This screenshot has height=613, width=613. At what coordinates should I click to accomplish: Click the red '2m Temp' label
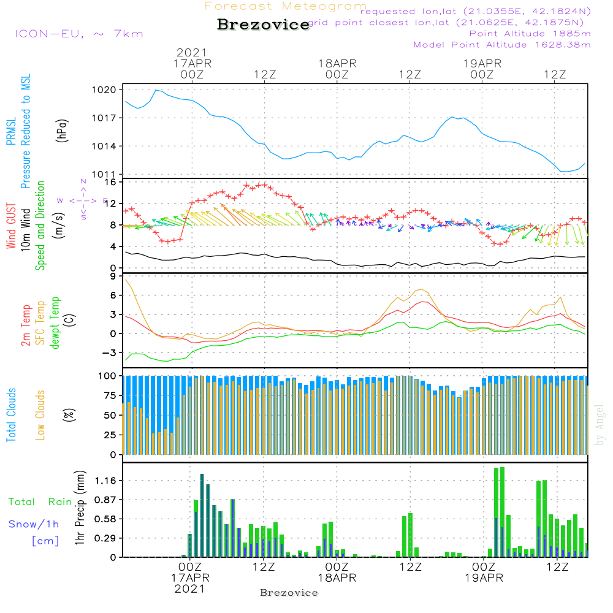25,326
